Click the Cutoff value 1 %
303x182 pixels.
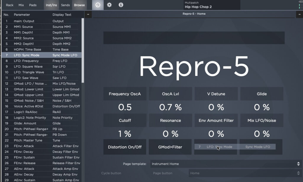pyautogui.click(x=125, y=134)
